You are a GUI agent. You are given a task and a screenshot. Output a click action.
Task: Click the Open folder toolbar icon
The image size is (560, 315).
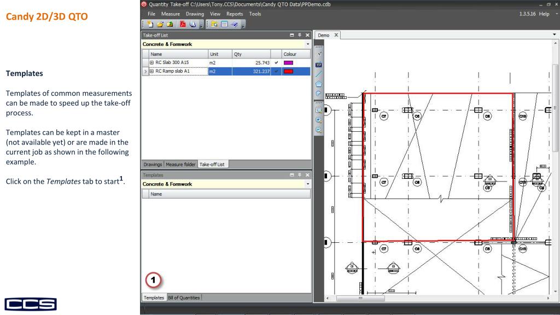(160, 24)
